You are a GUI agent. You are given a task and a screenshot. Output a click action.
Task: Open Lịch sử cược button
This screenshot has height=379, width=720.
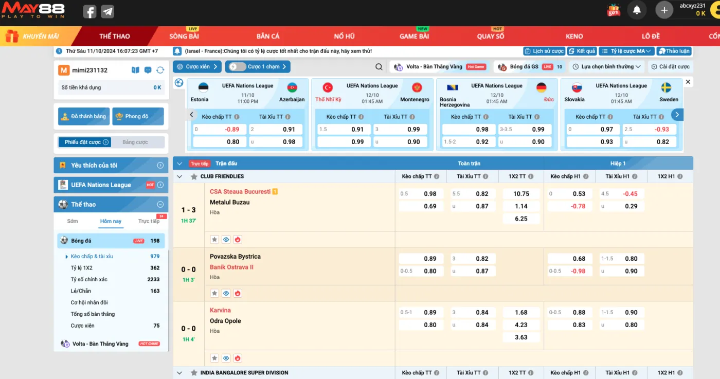click(x=544, y=51)
